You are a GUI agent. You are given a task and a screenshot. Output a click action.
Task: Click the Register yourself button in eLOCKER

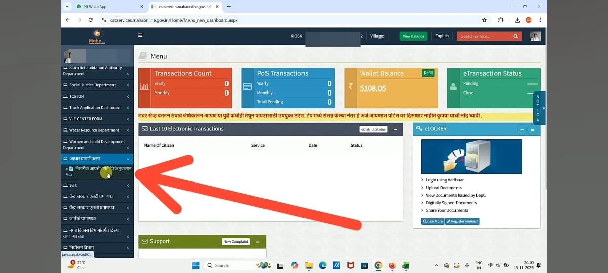click(x=462, y=221)
